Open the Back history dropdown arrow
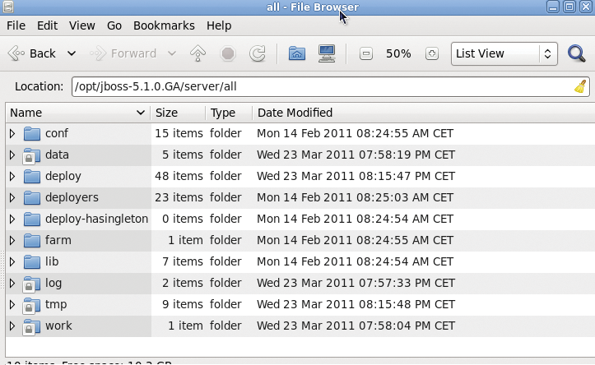Screen dimensions: 595x365 72,53
